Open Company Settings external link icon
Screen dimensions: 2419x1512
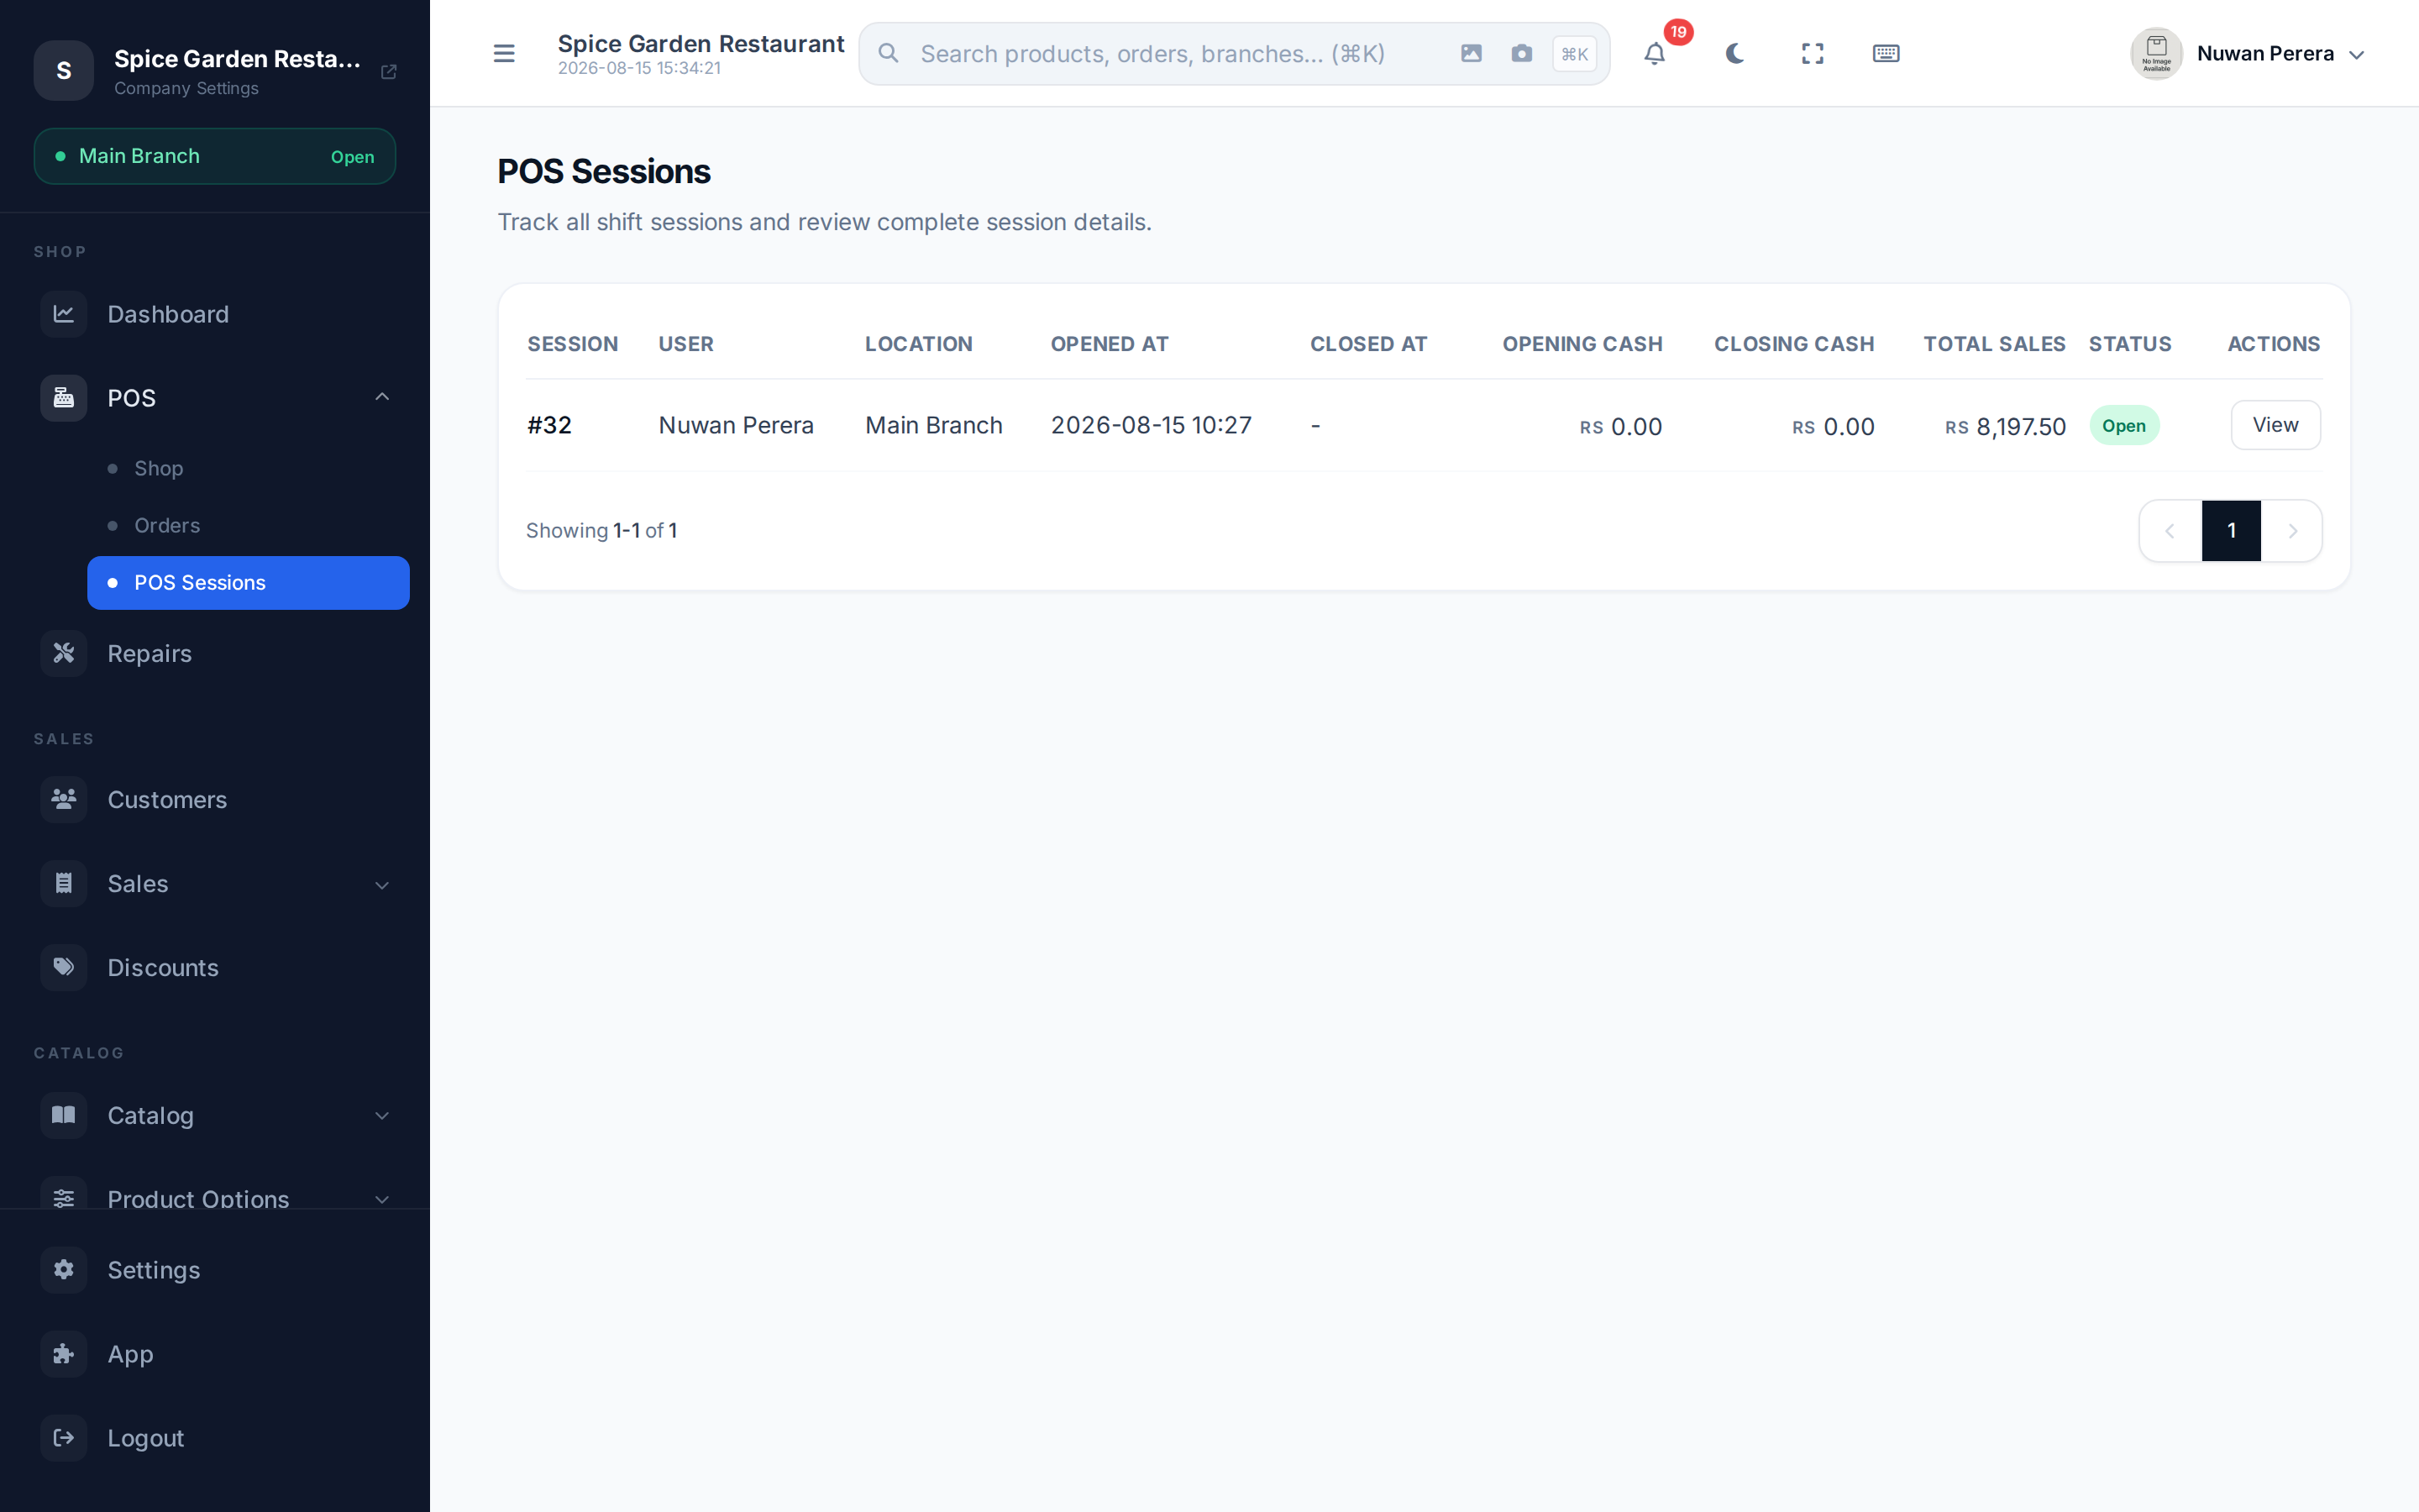(389, 72)
